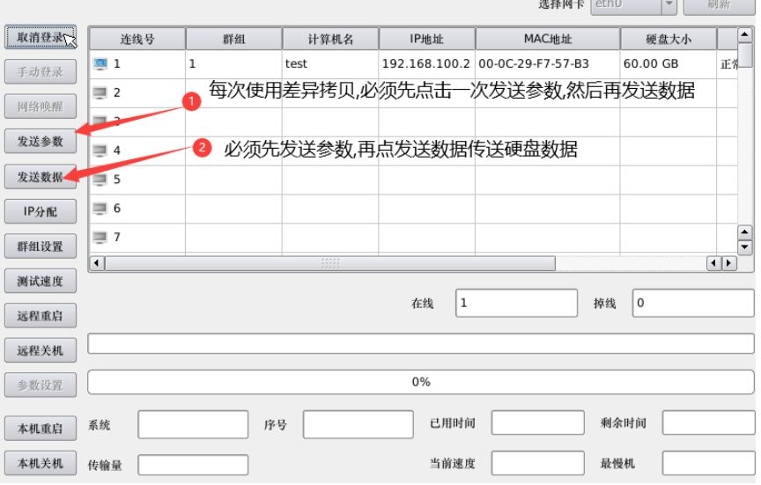Click the horizontal scrollbar left arrow
This screenshot has width=761, height=485.
97,263
